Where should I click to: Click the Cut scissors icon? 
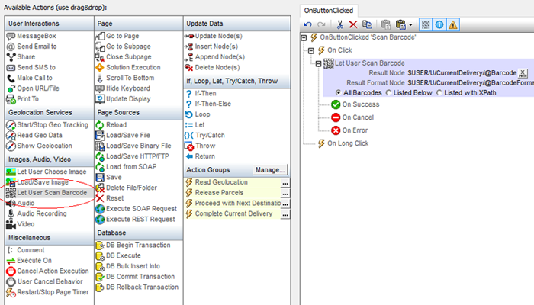(x=339, y=24)
